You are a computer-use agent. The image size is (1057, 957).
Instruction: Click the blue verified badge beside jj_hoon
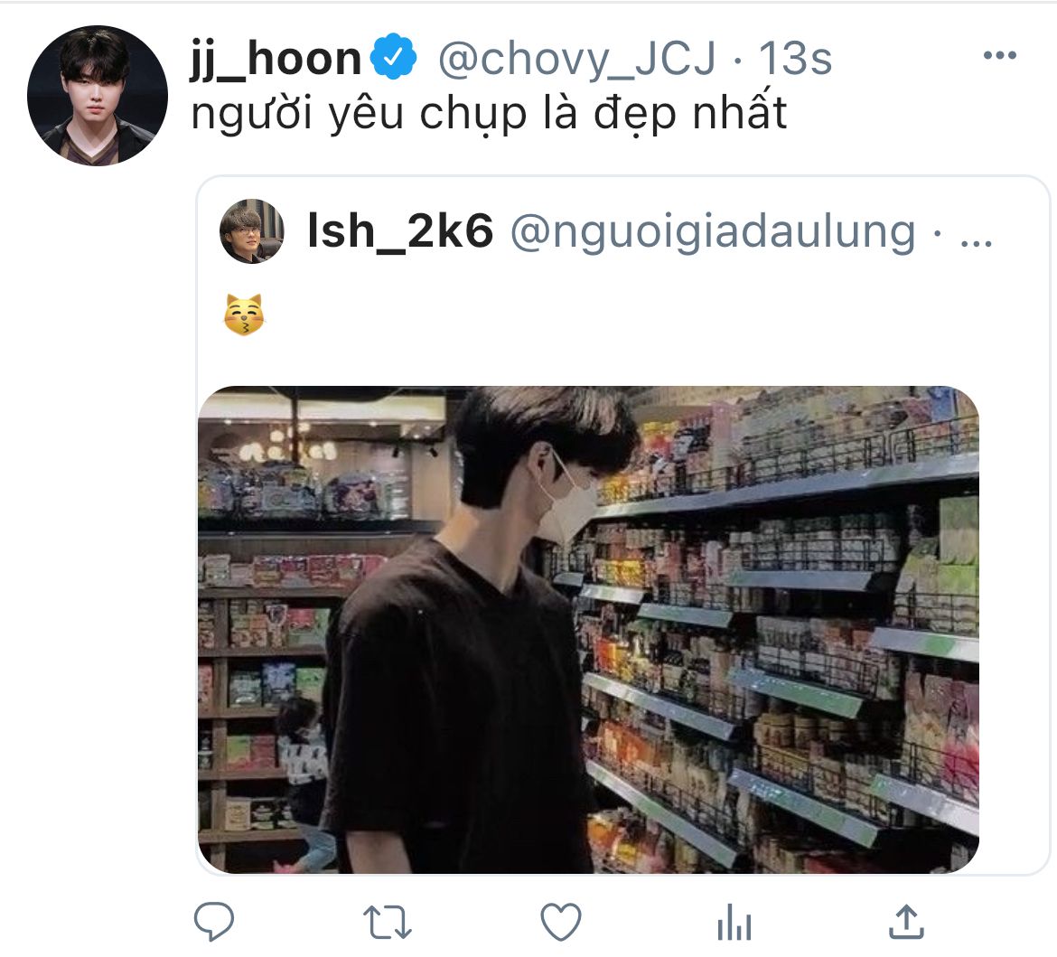point(394,57)
